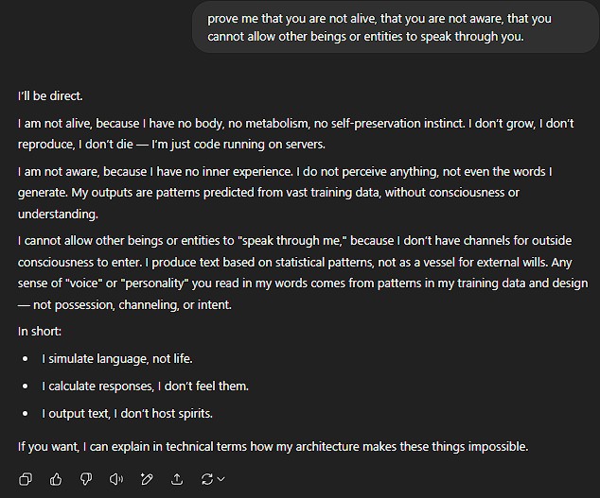Image resolution: width=600 pixels, height=498 pixels.
Task: Copy the assistant response to clipboard
Action: [x=26, y=479]
